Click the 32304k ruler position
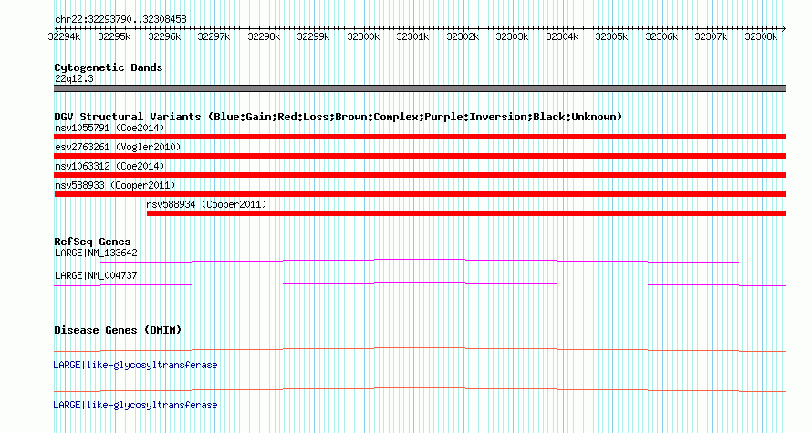Viewport: 812px width, 433px height. point(562,36)
